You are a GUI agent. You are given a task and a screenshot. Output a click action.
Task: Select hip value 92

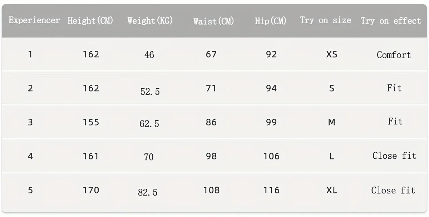271,54
